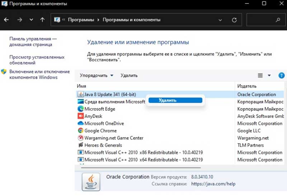
Task: Refresh the program list
Action: (x=234, y=20)
